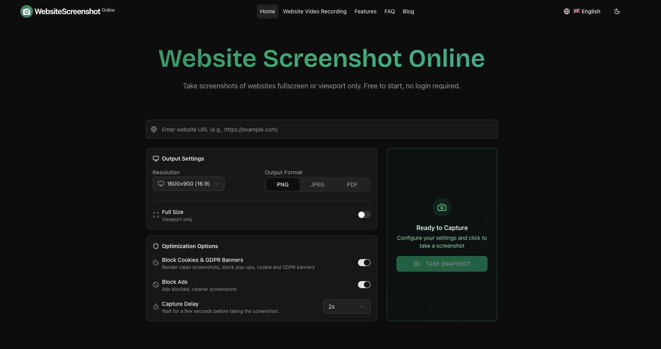This screenshot has width=661, height=349.
Task: Click the Block Ads label text
Action: [x=175, y=282]
